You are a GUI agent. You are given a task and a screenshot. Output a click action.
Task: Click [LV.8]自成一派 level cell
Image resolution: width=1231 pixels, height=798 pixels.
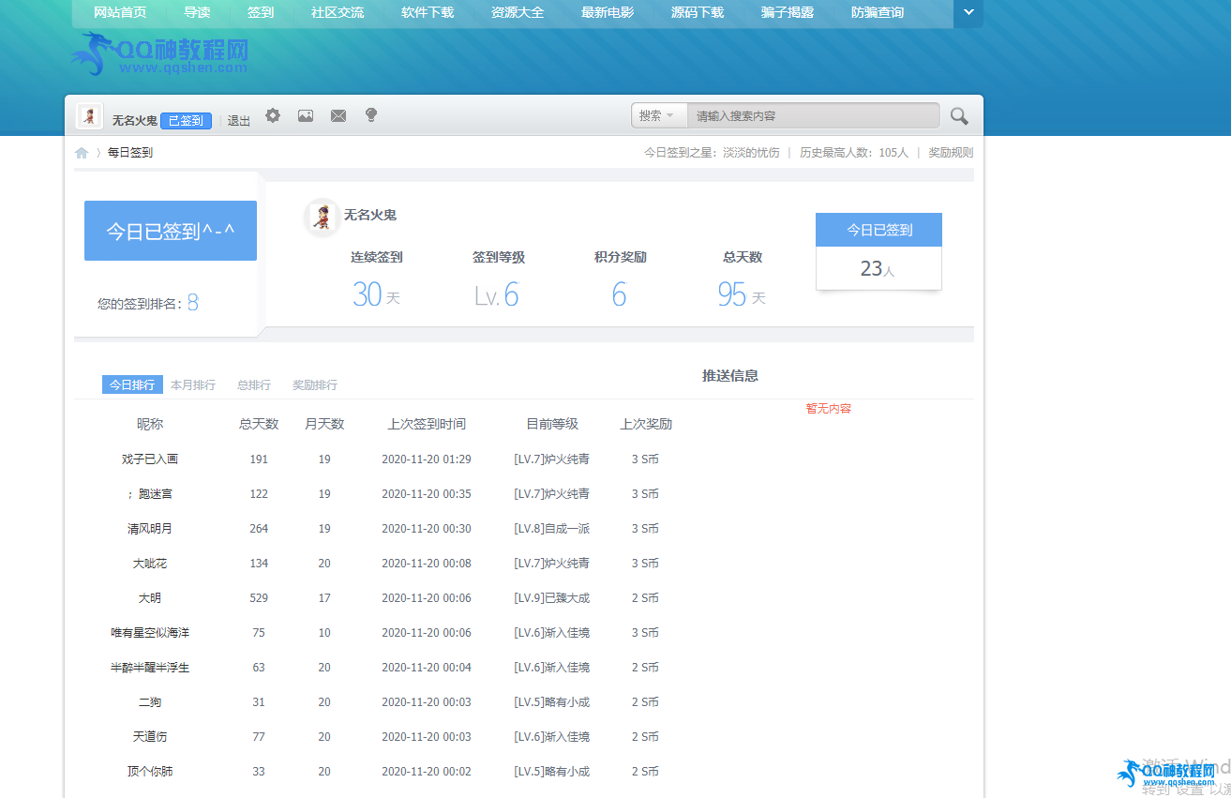coord(552,529)
